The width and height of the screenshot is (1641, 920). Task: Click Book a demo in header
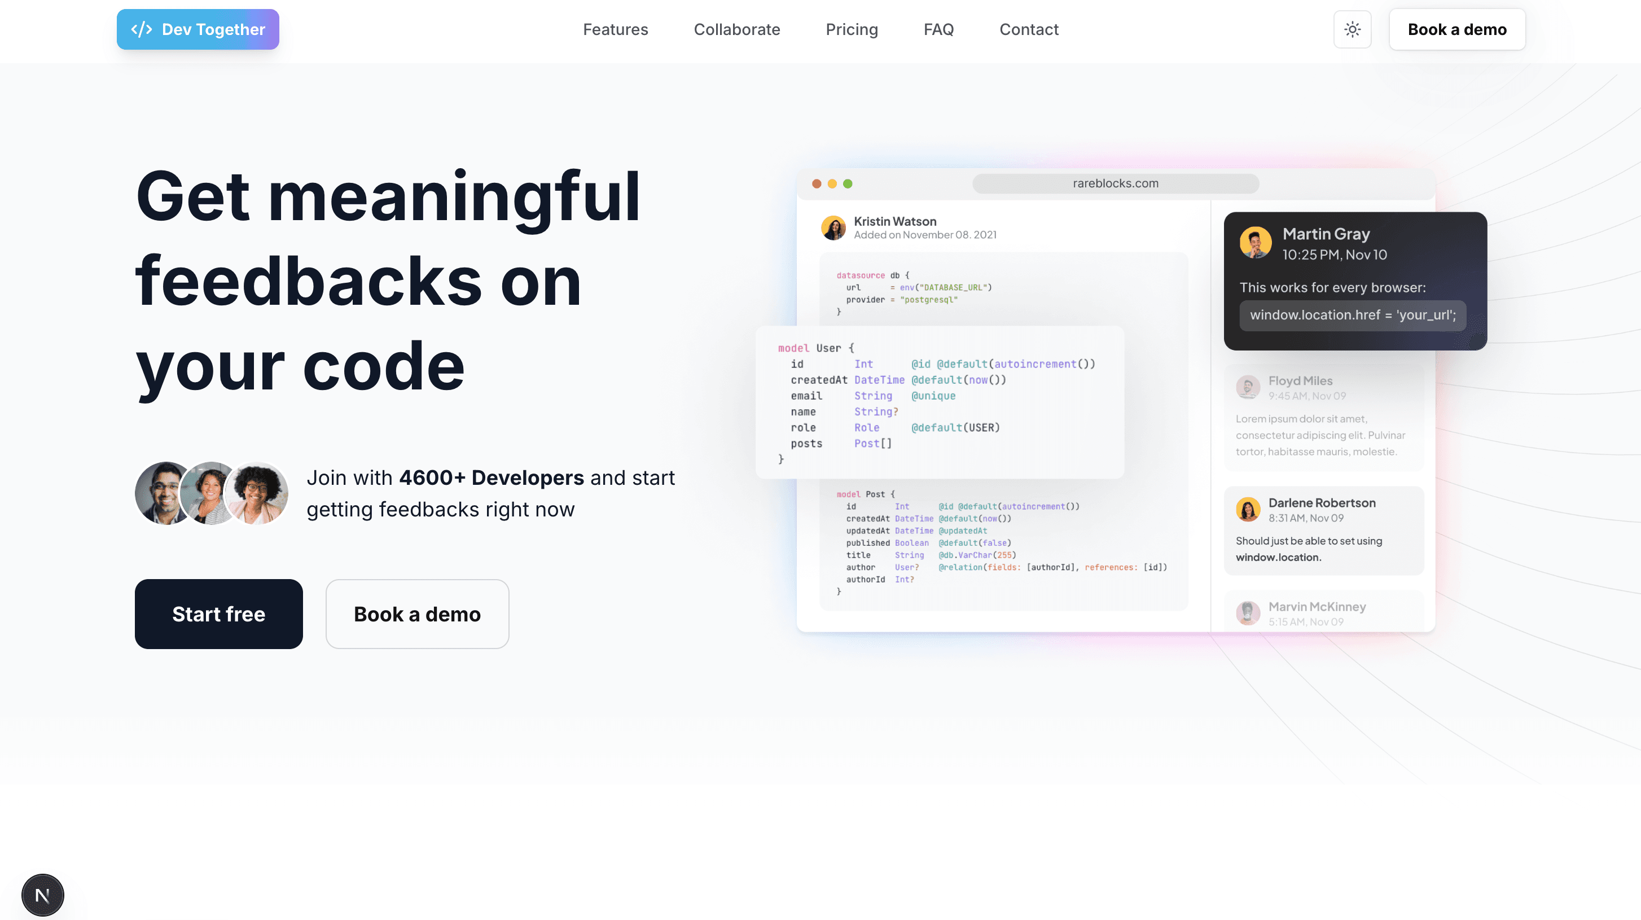click(x=1456, y=29)
